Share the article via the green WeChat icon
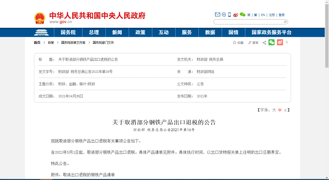Image resolution: width=329 pixels, height=180 pixels. pos(271,42)
